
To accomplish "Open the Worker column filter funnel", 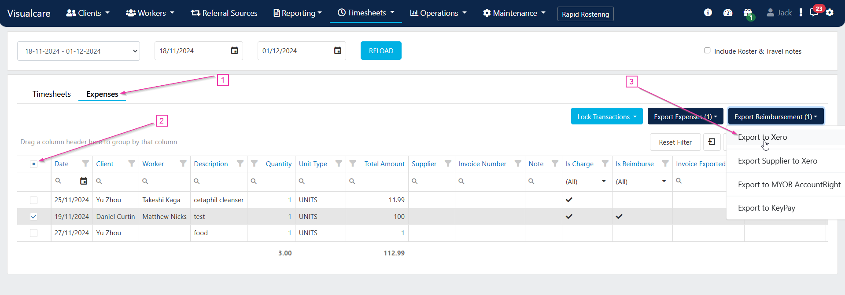I will 183,164.
